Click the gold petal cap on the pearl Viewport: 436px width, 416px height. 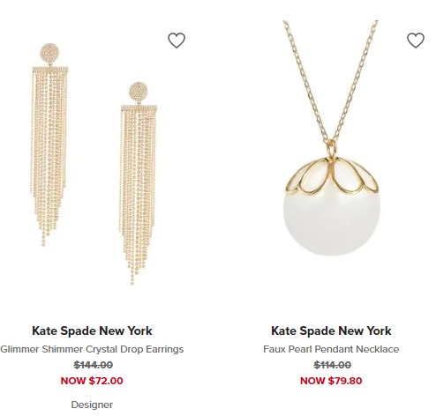click(332, 176)
